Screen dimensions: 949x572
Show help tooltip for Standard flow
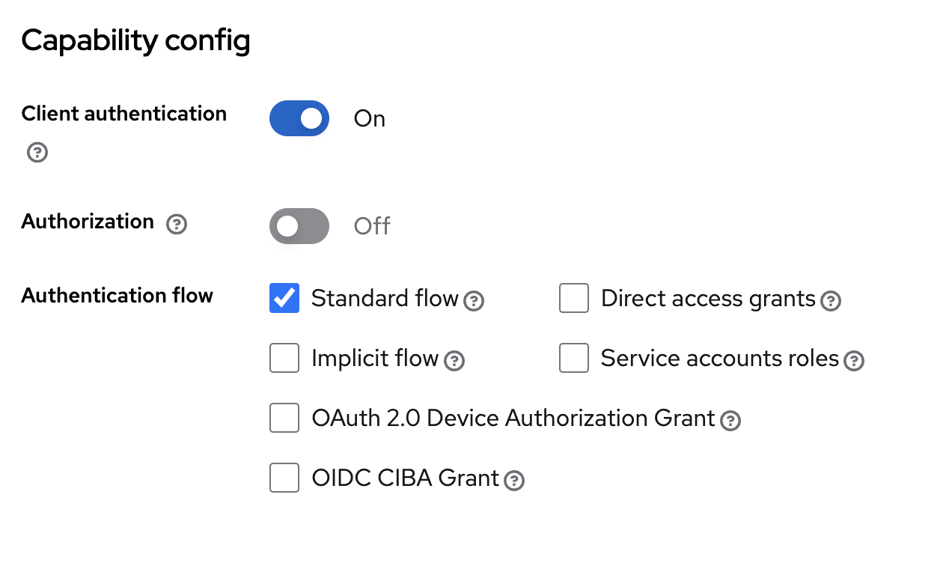[x=474, y=301]
